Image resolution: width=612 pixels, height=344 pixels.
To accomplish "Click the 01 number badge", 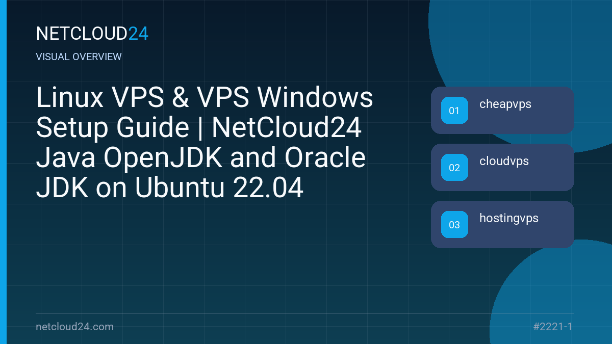I will [454, 110].
